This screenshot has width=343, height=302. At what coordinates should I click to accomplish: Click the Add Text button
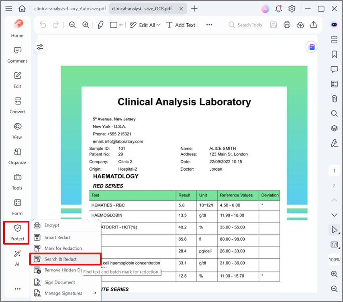(x=181, y=25)
